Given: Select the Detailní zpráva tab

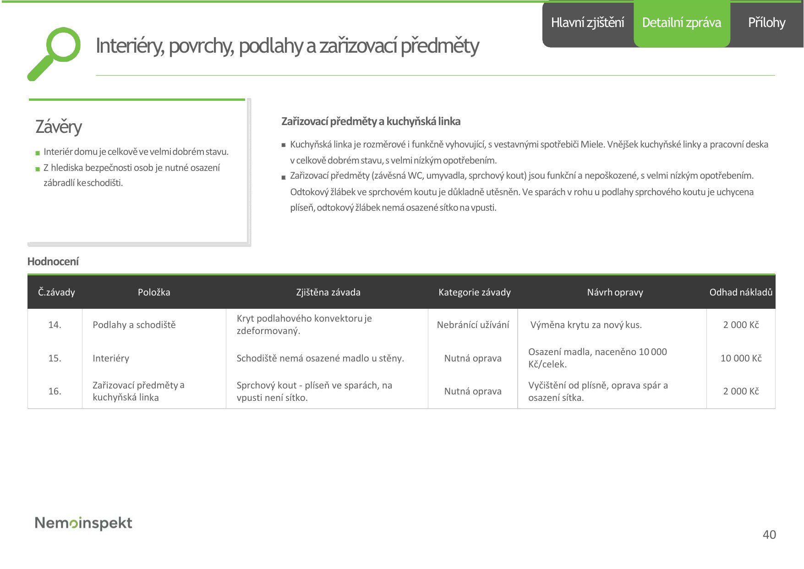Looking at the screenshot, I should (x=682, y=23).
